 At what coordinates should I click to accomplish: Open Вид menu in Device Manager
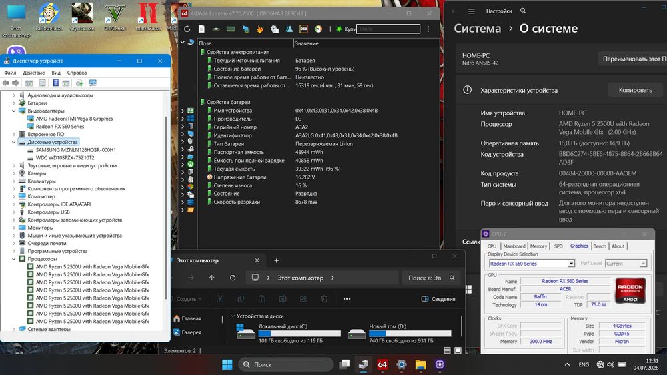(56, 73)
